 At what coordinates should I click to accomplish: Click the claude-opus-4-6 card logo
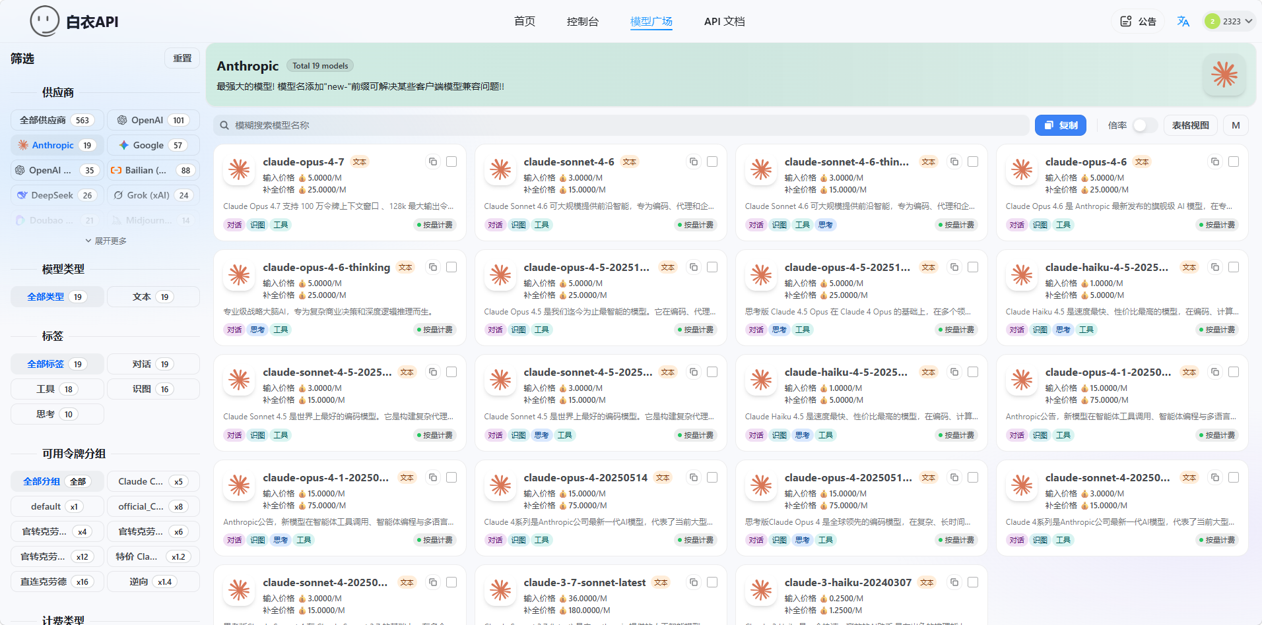click(x=1022, y=170)
